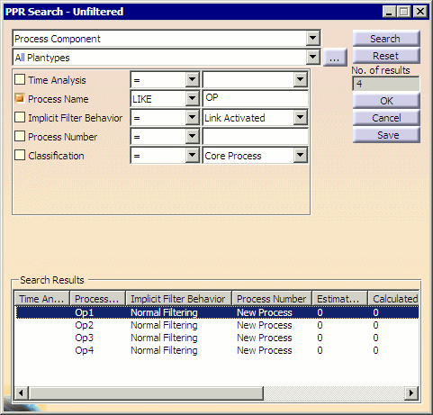Open the Core Process classification dropdown
Image resolution: width=433 pixels, height=415 pixels.
pyautogui.click(x=300, y=155)
